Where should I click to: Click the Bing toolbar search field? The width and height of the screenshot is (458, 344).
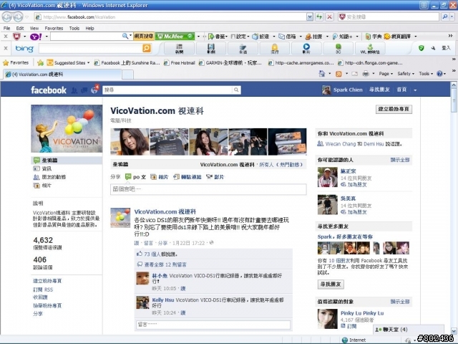pos(91,48)
